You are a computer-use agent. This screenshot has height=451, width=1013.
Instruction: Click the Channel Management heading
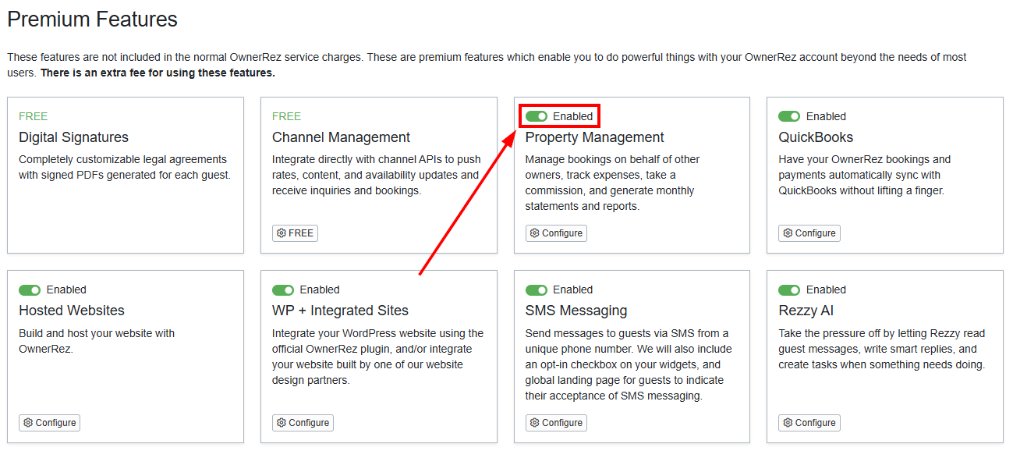[x=341, y=137]
